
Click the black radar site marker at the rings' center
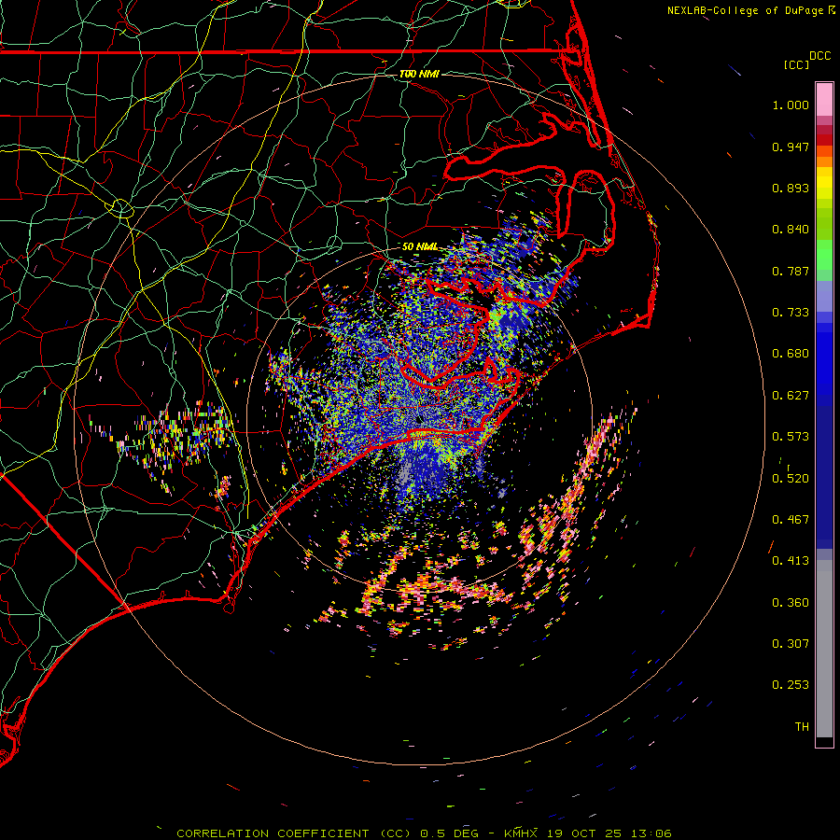419,419
